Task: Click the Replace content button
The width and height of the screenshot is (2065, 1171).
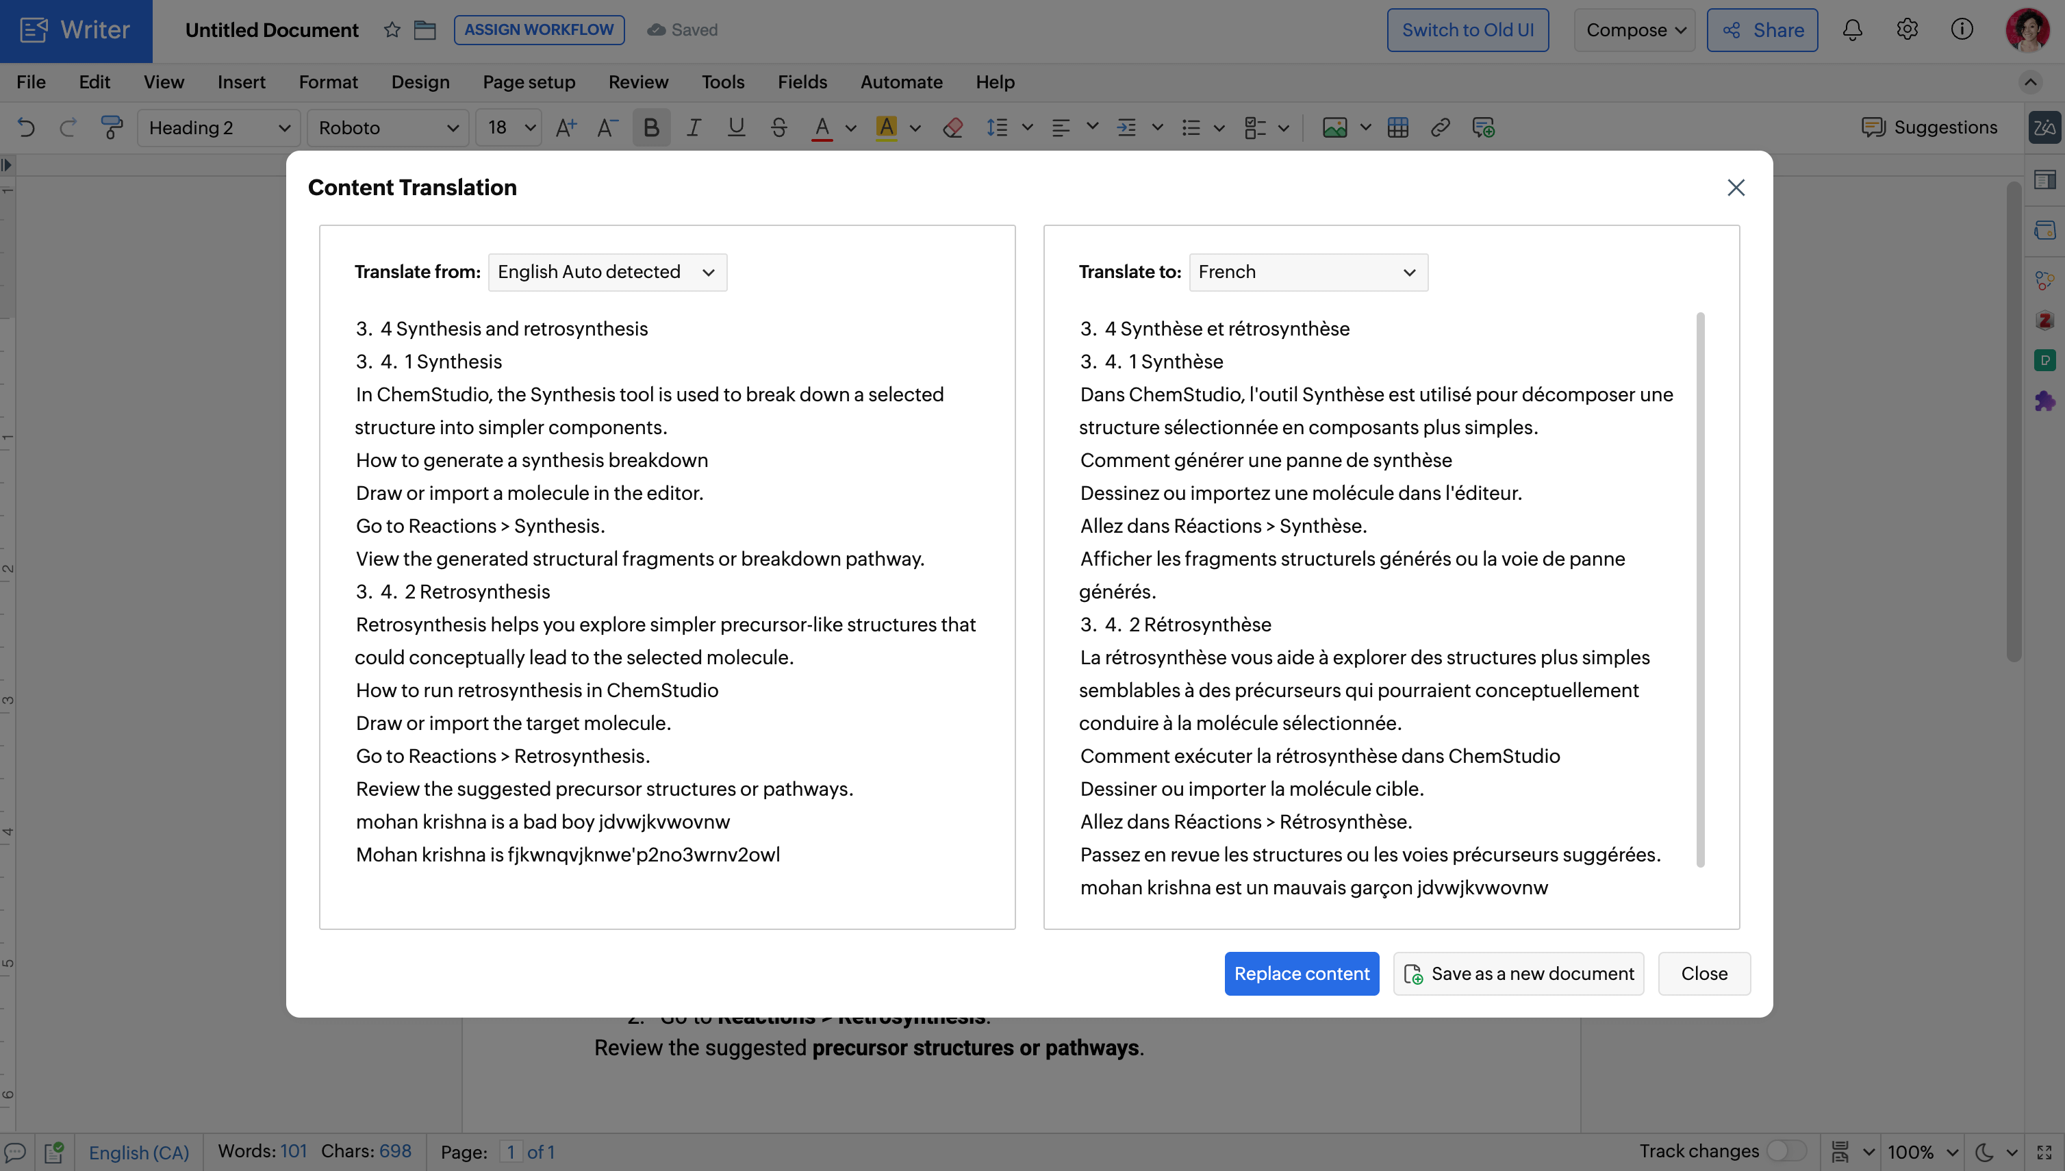Action: pyautogui.click(x=1301, y=973)
